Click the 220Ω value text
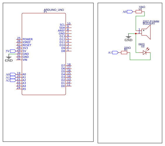The image size is (165, 146). pos(127,48)
